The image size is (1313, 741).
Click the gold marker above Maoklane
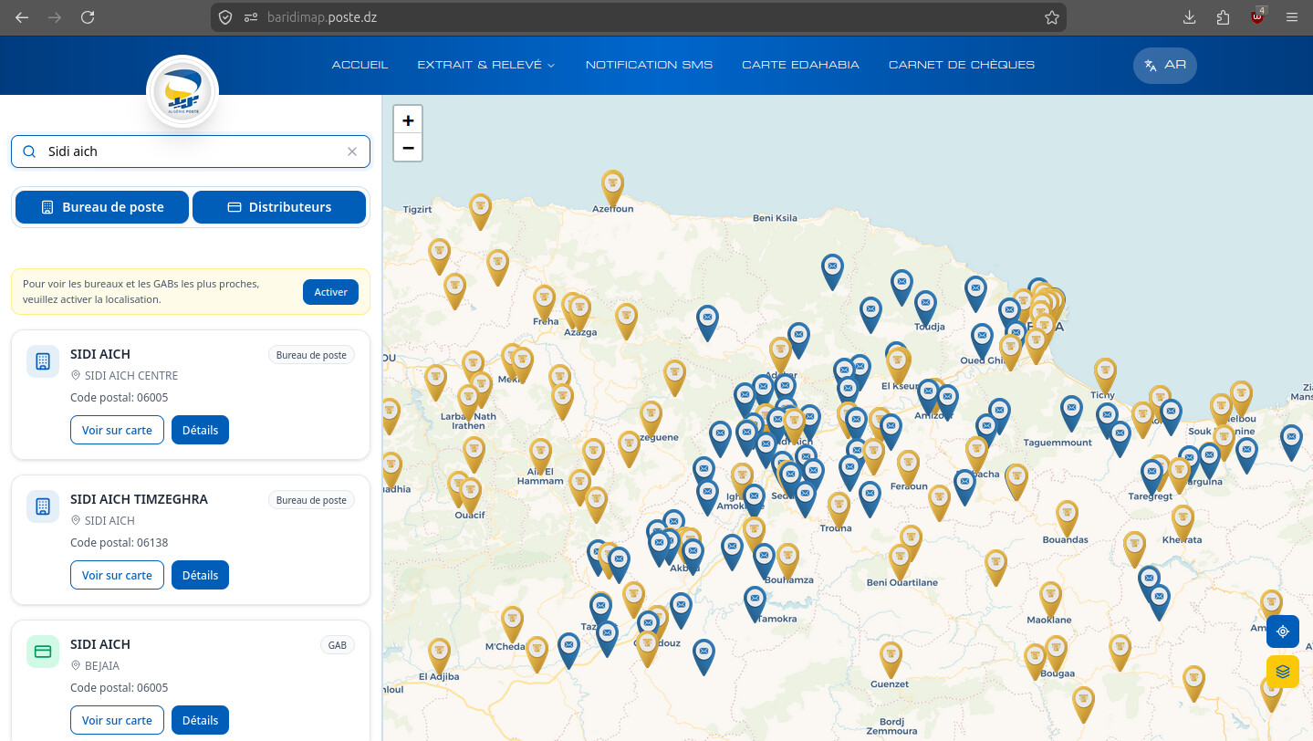[x=1050, y=599]
